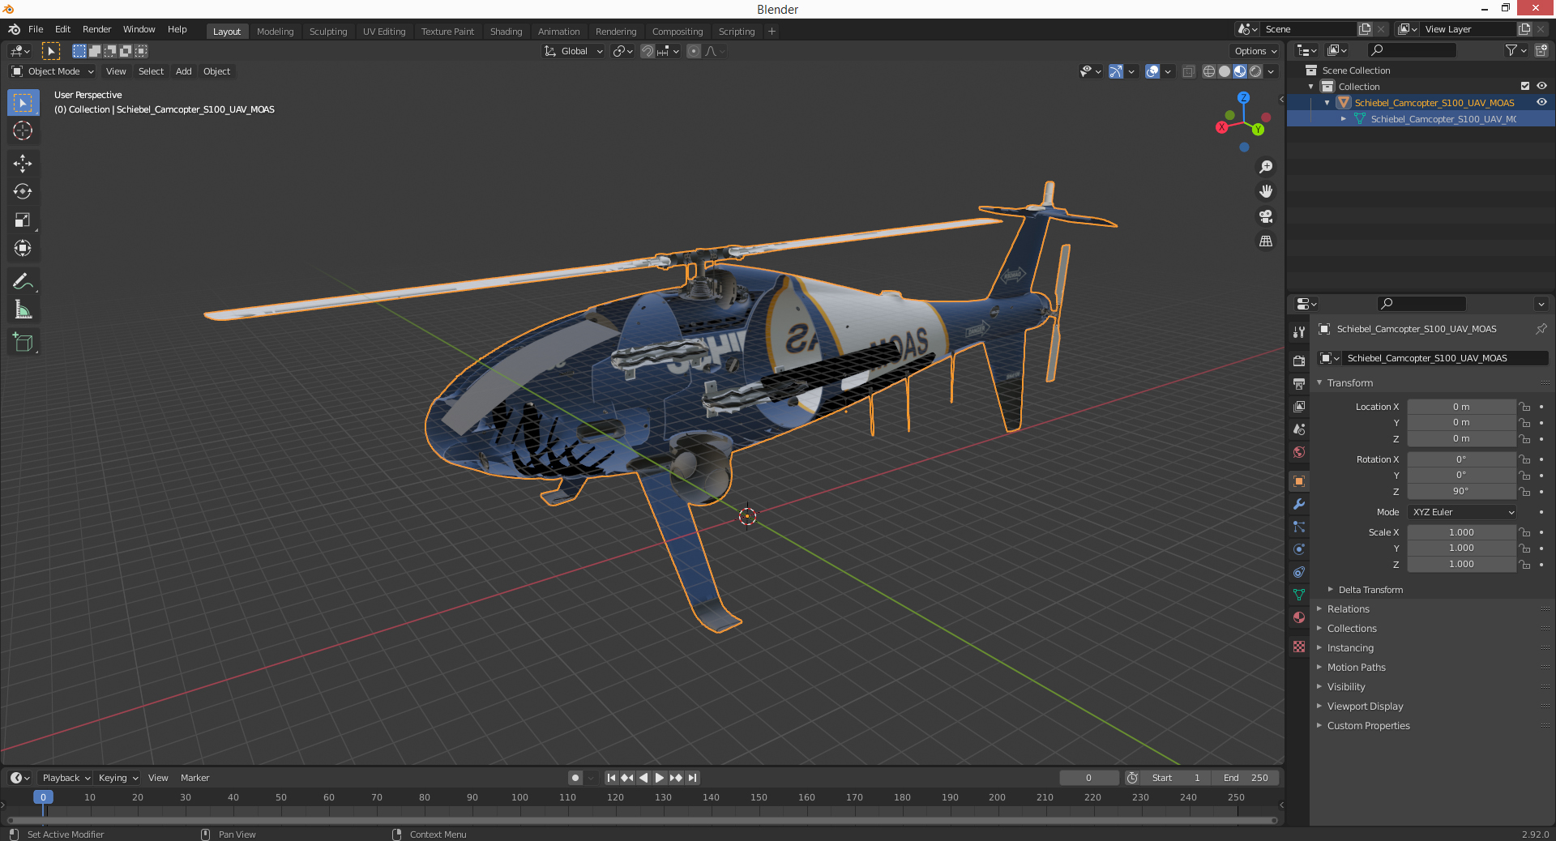1556x841 pixels.
Task: Open the Playback dropdown in timeline
Action: (66, 778)
